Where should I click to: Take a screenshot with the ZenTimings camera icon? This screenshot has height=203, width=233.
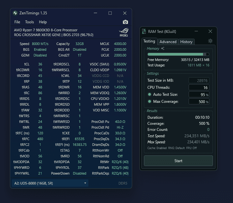pos(125,22)
